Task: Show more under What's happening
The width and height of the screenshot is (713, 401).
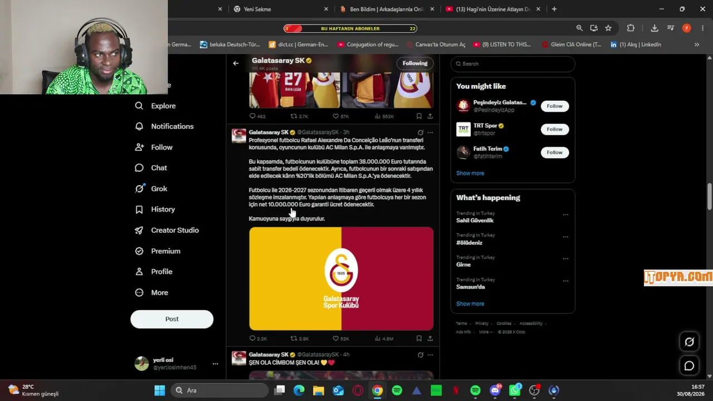Action: [x=470, y=304]
